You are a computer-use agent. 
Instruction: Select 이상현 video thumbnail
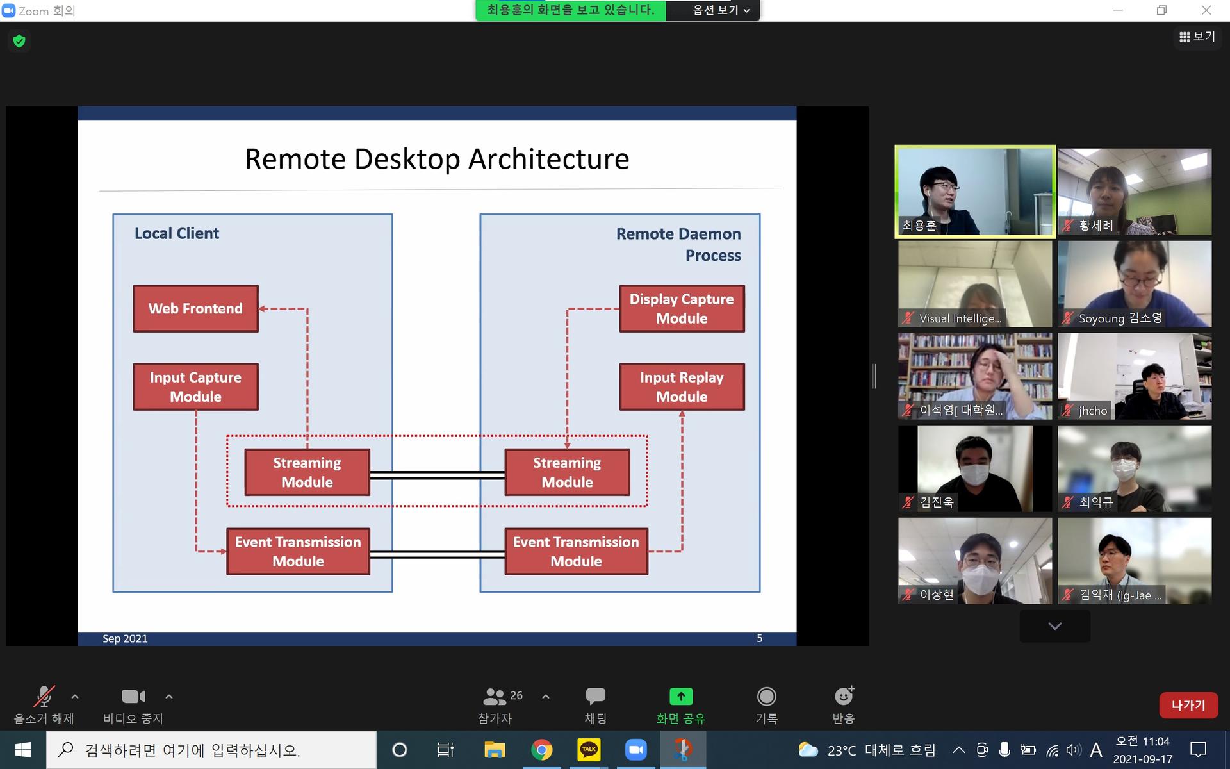[x=975, y=561]
